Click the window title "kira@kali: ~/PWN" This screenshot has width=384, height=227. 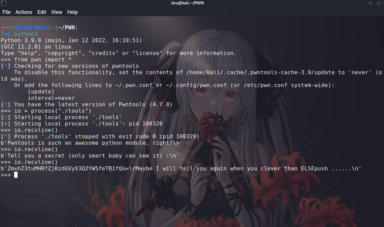point(188,3)
